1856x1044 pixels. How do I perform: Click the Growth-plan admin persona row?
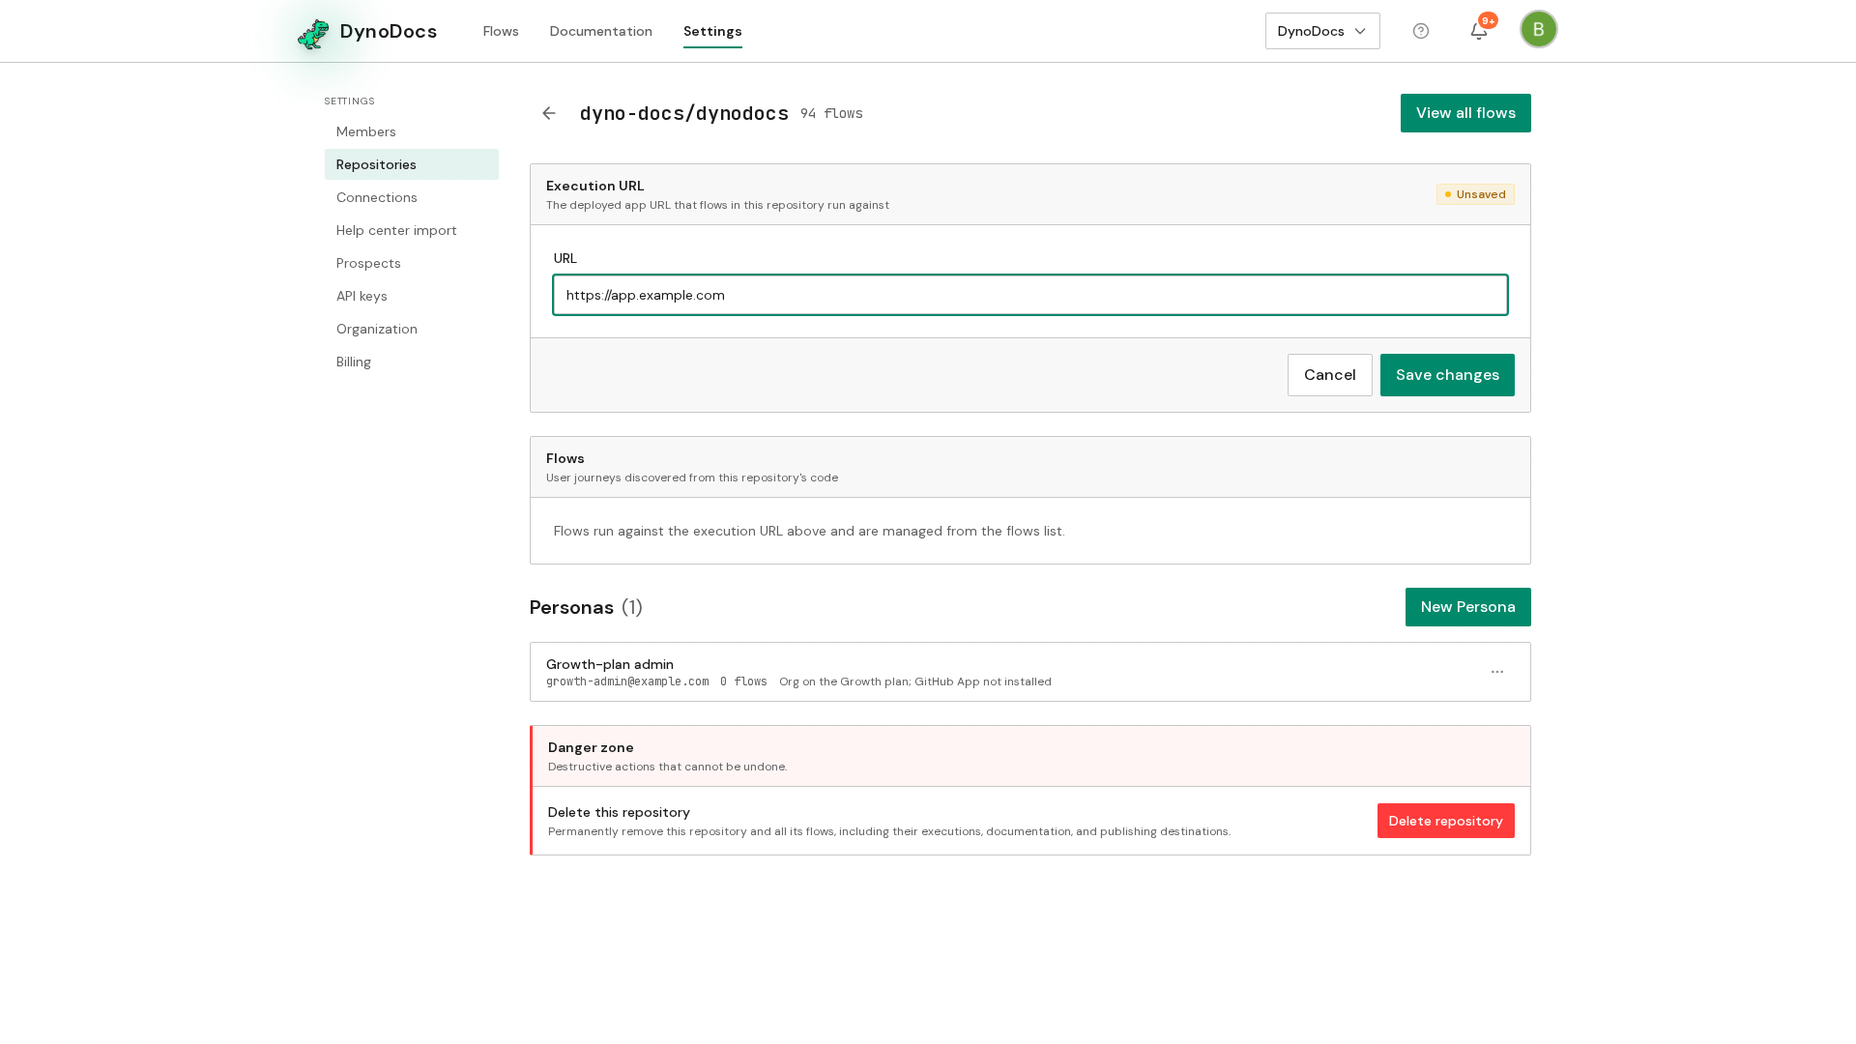pos(1030,672)
